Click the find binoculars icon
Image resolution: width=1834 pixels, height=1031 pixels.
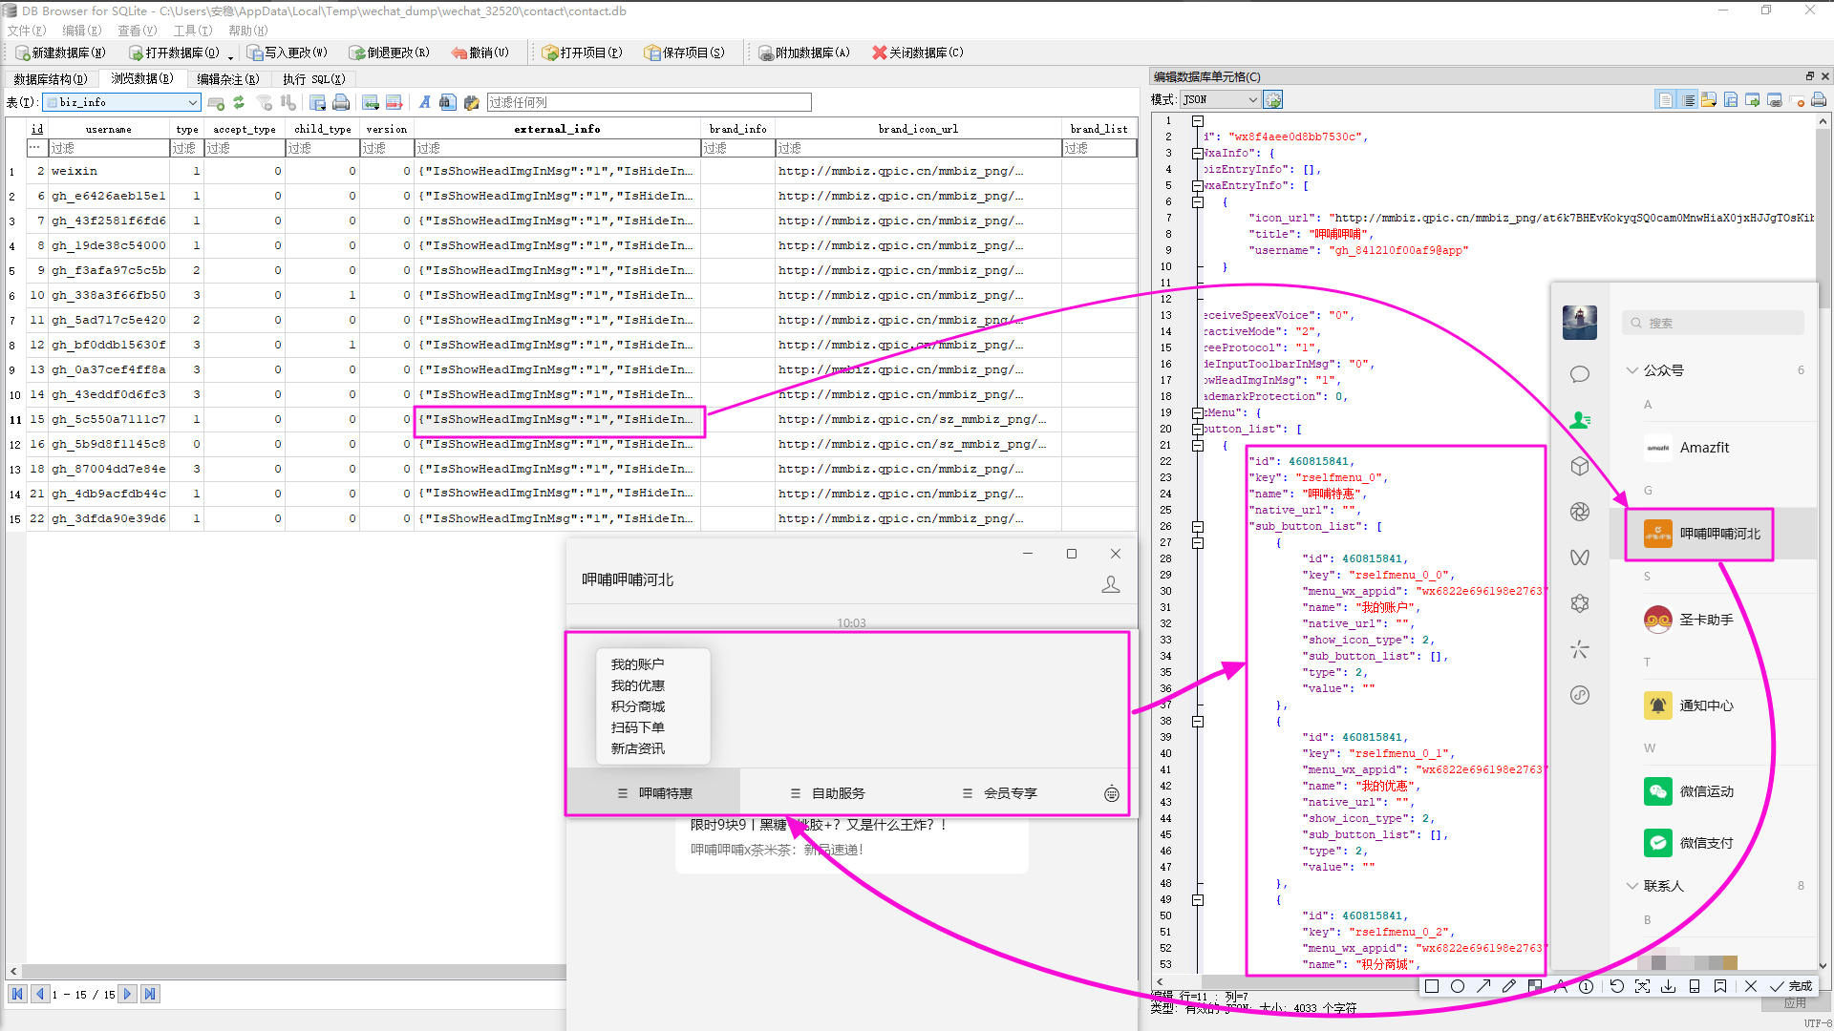point(448,102)
